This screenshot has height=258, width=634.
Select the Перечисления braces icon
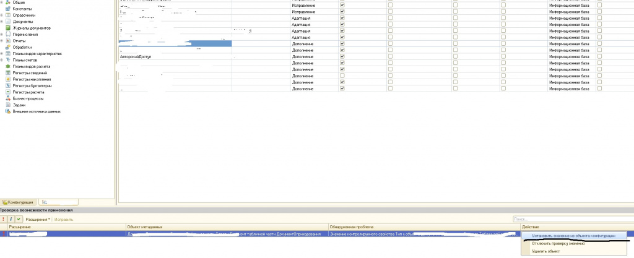[x=7, y=34]
